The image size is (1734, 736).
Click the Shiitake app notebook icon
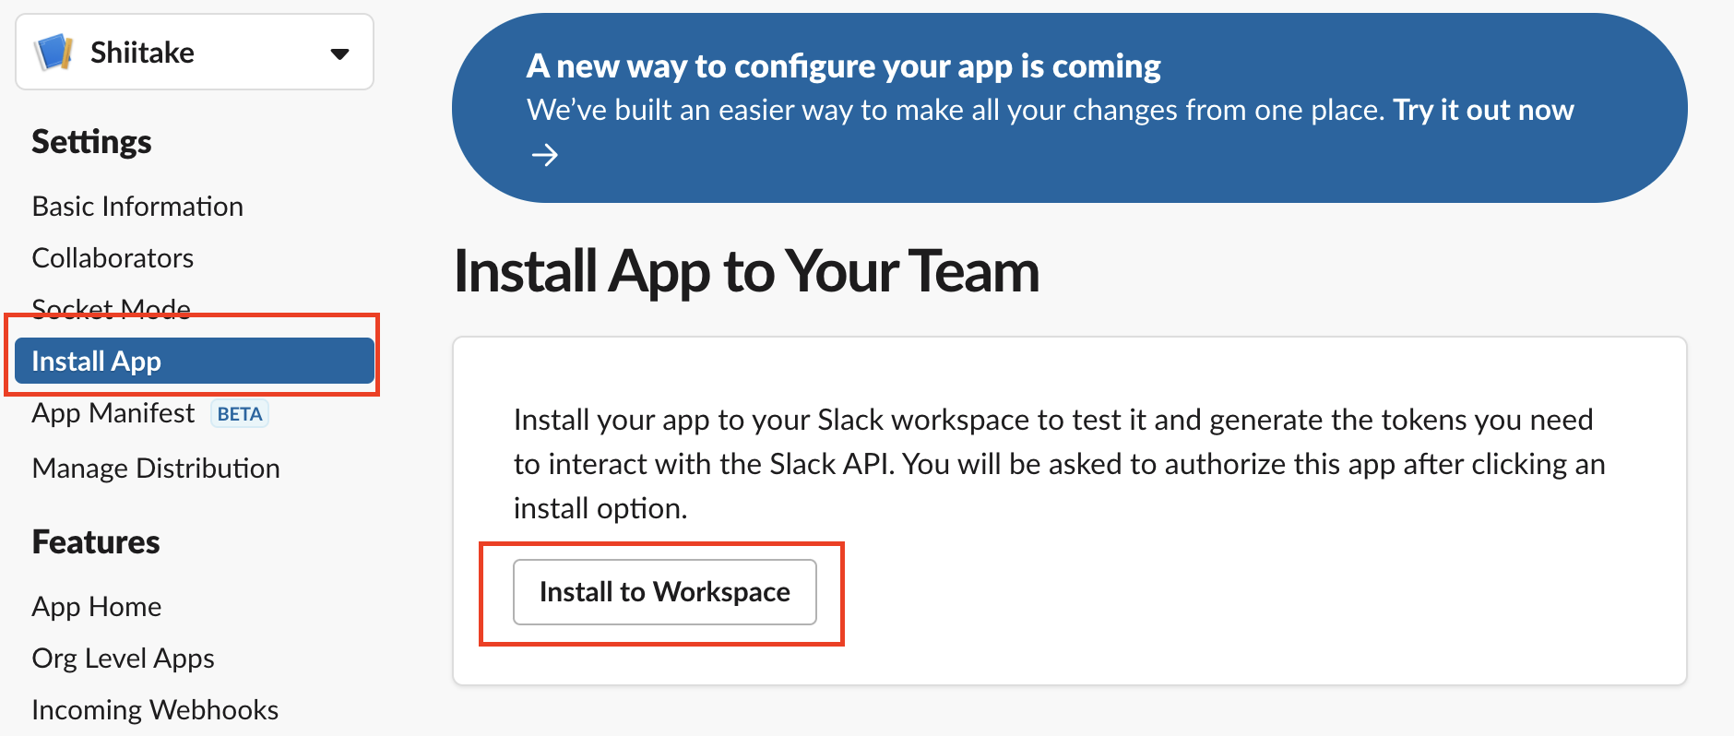click(53, 52)
